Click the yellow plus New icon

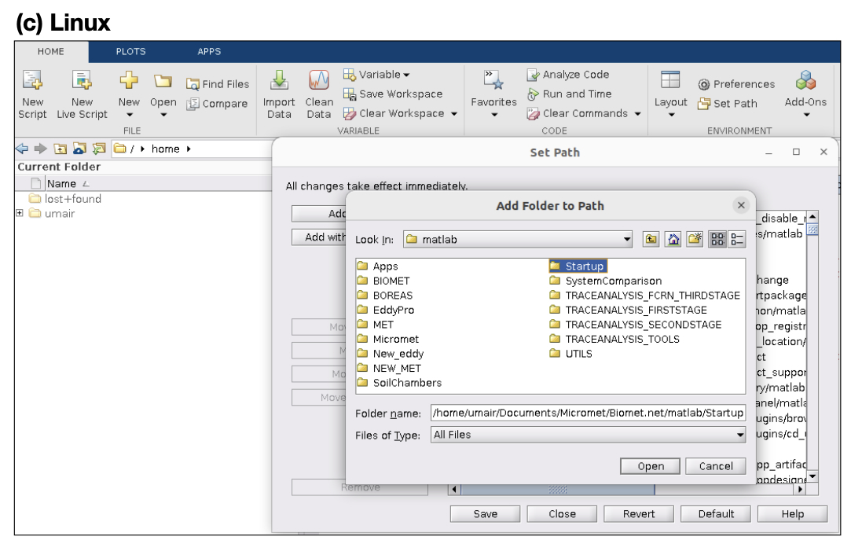pyautogui.click(x=129, y=80)
